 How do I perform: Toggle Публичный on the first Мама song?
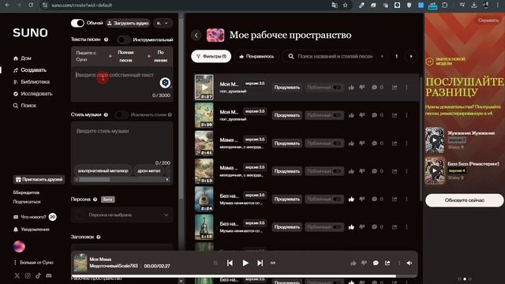(324, 144)
